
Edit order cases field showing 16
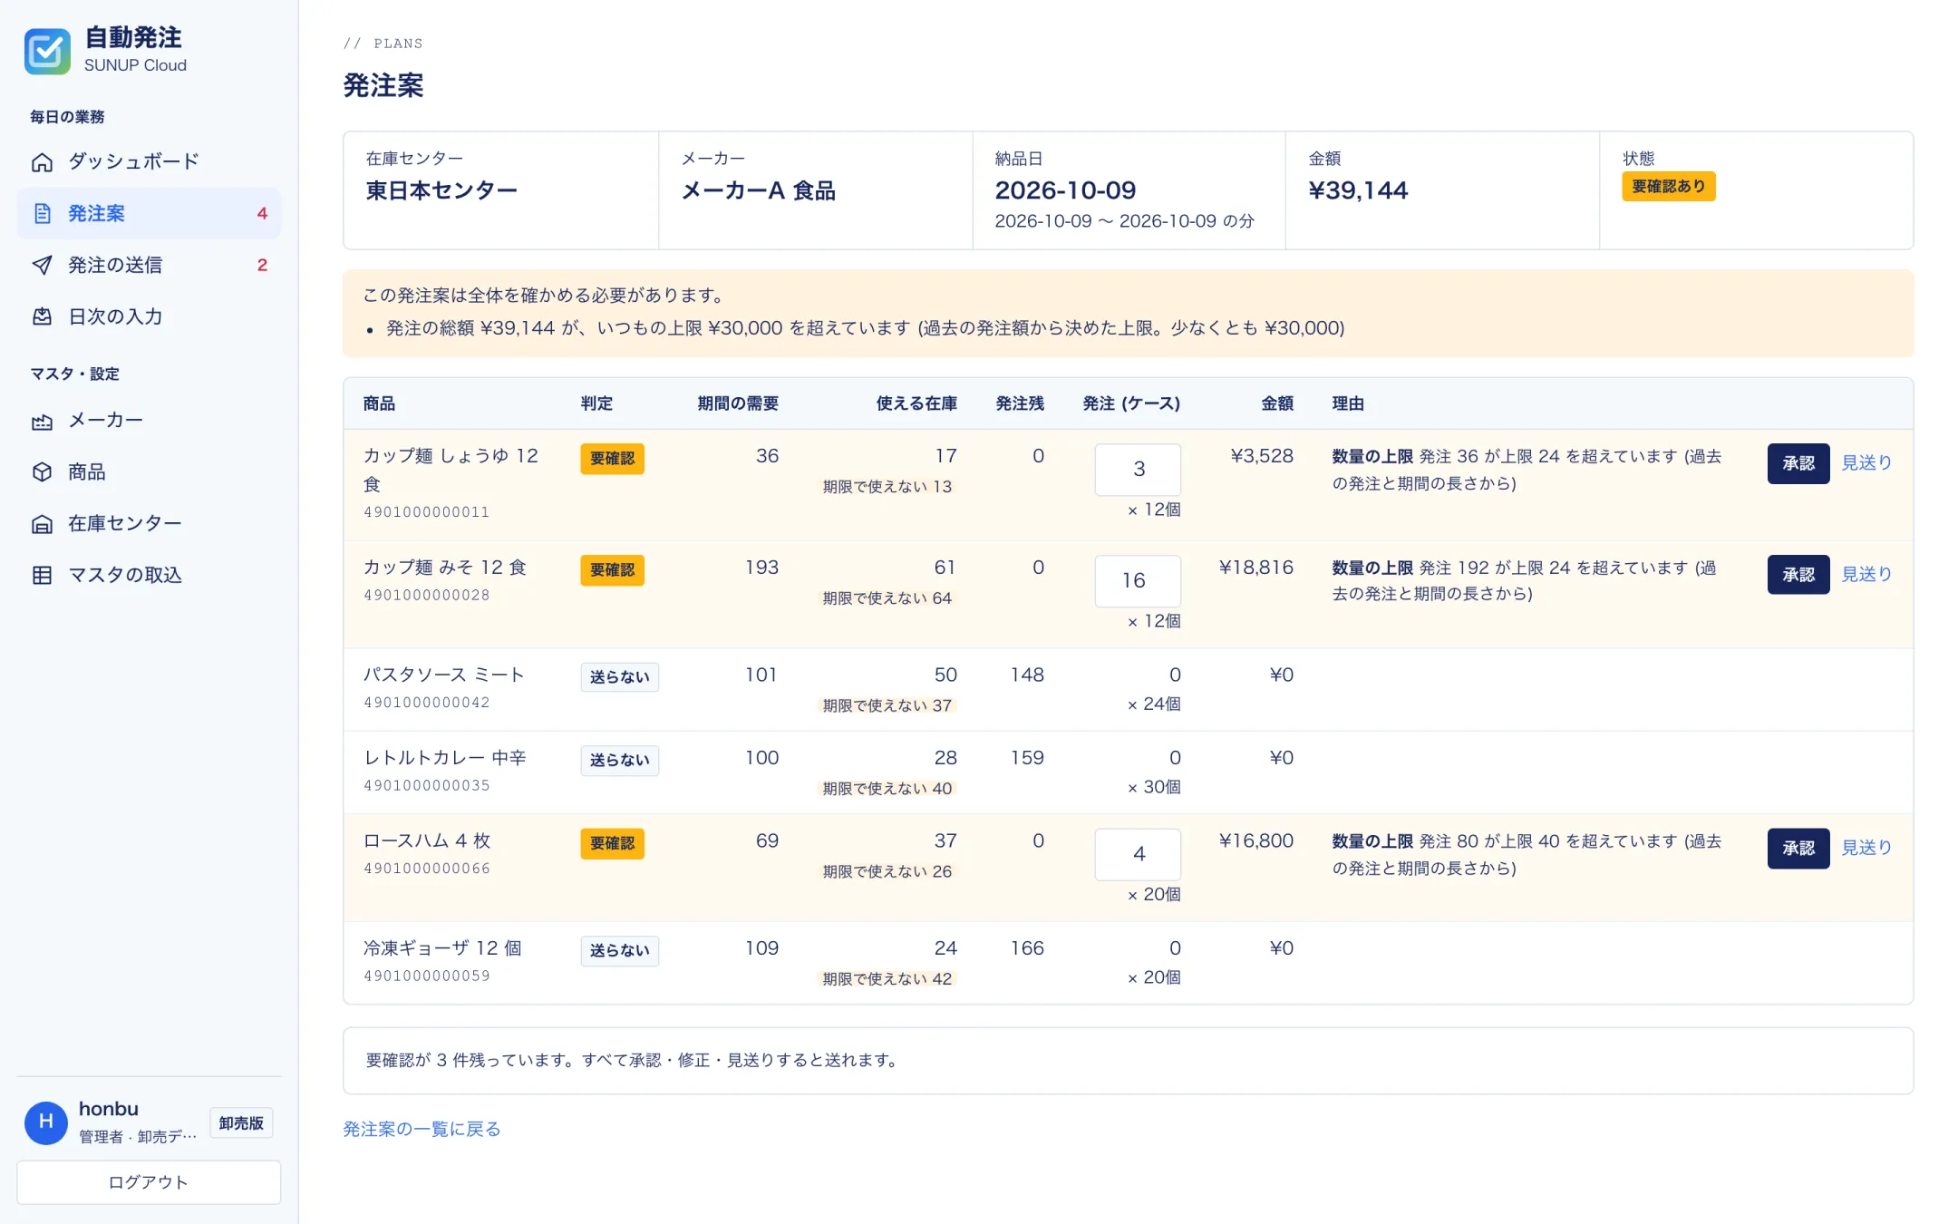1138,581
